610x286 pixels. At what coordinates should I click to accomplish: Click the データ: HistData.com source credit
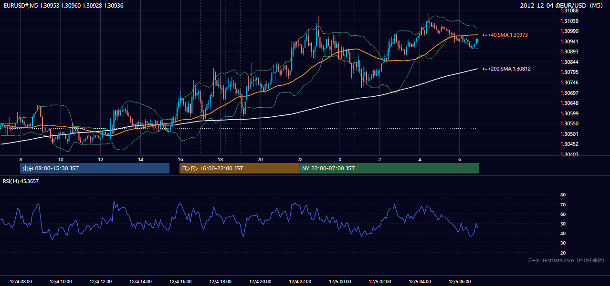coord(566,260)
